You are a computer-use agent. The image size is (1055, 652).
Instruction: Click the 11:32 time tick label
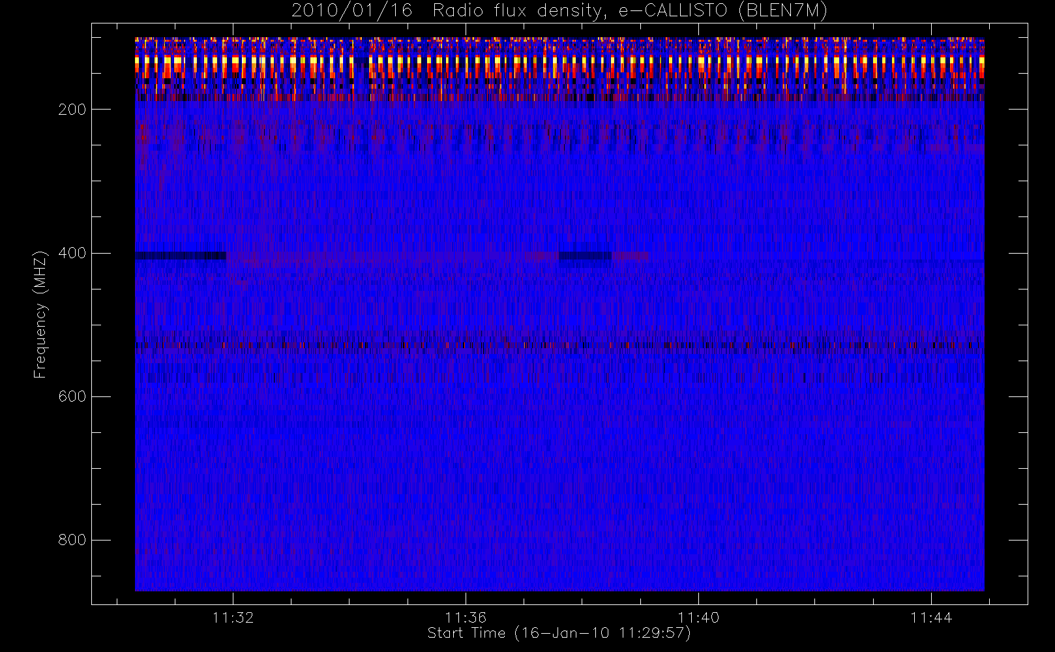[233, 617]
